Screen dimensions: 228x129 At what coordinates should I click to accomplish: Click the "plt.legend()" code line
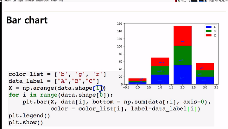29,116
